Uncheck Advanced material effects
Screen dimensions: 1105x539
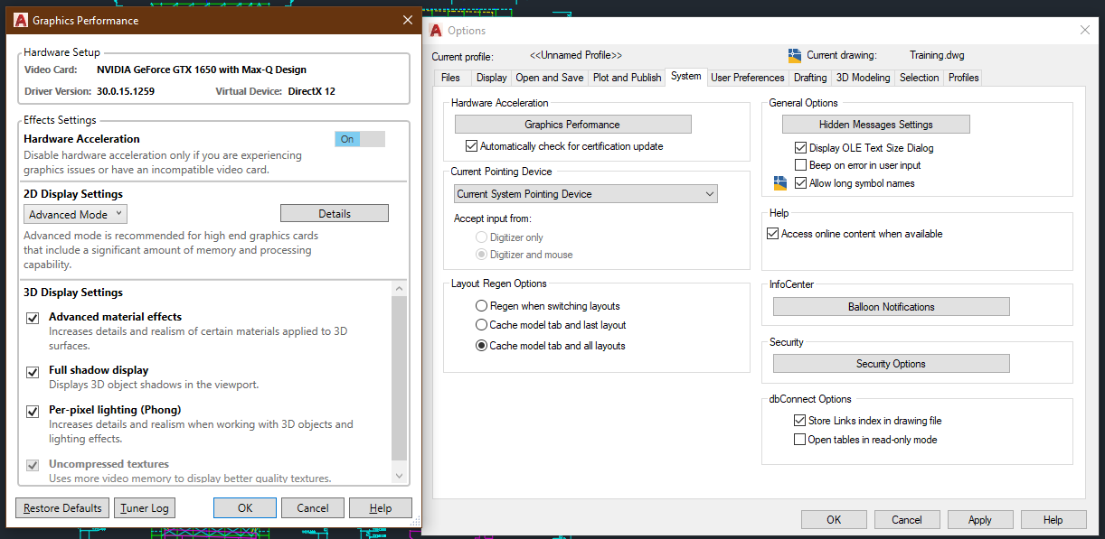click(x=33, y=318)
